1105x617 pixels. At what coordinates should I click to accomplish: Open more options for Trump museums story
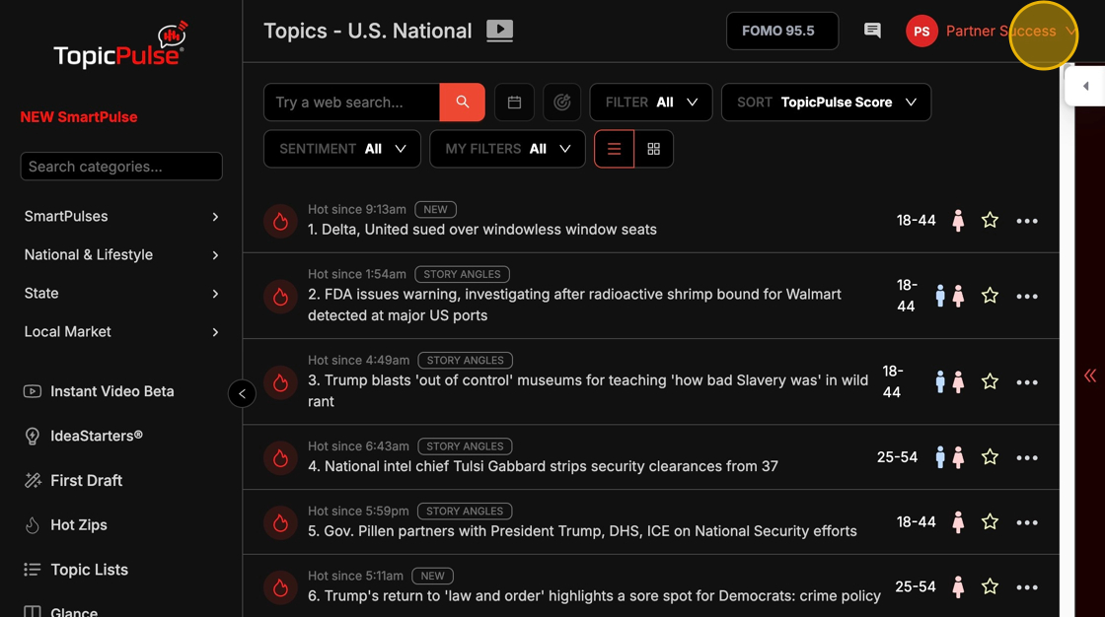(x=1027, y=382)
